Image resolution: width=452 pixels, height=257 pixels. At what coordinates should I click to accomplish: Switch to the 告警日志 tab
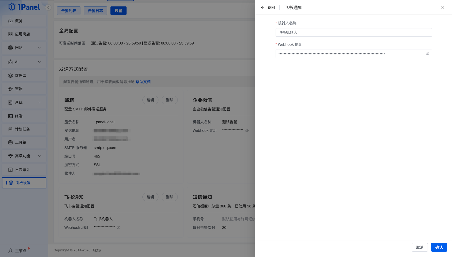coord(95,11)
